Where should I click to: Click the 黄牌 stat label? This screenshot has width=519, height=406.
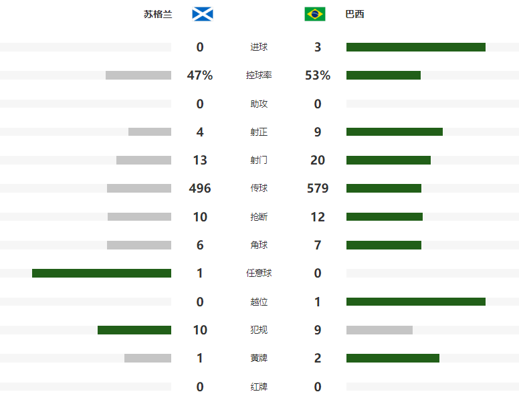click(x=259, y=358)
